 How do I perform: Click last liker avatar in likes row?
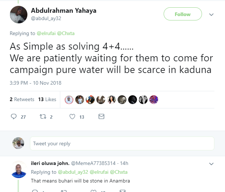[x=154, y=100]
